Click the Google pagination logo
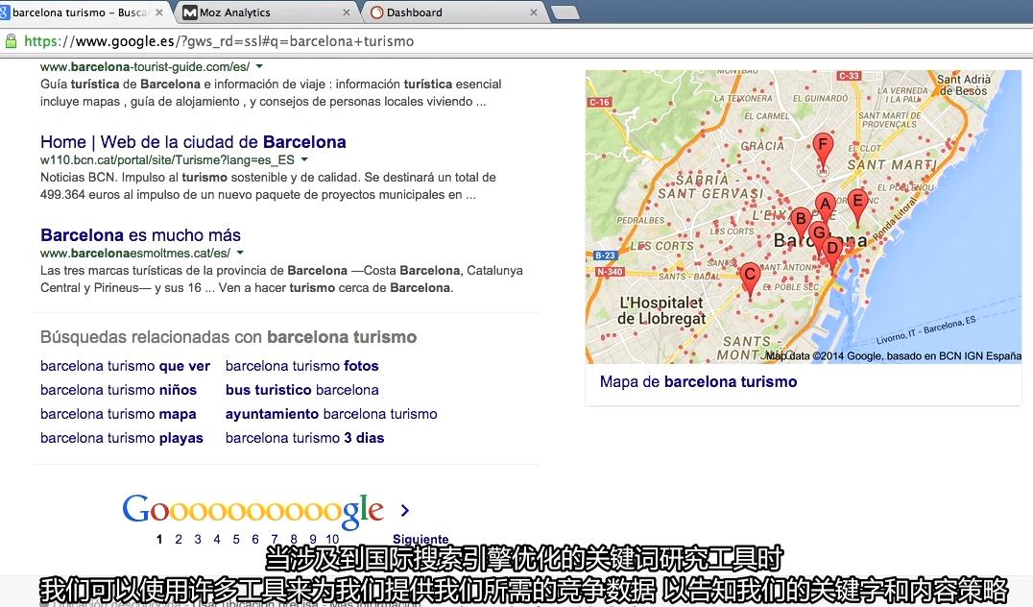 pos(253,510)
